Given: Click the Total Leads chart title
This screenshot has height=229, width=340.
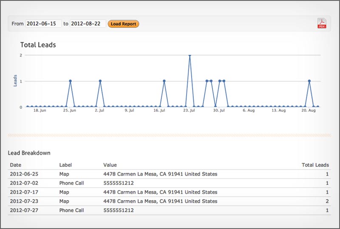Looking at the screenshot, I should click(38, 45).
